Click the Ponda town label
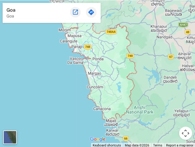Screen dimensions: 195x147 [x=98, y=59]
